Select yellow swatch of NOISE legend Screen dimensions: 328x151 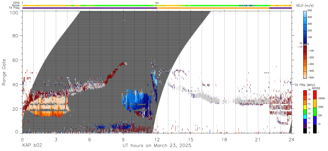pyautogui.click(x=314, y=103)
